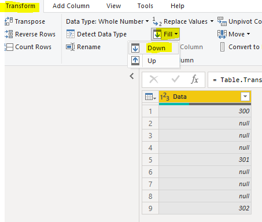262x222 pixels.
Task: Open the Data column filter dropdown
Action: 245,97
